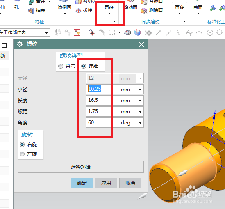Select the quadrant point snap icon
The image size is (225, 209).
[x=219, y=32]
